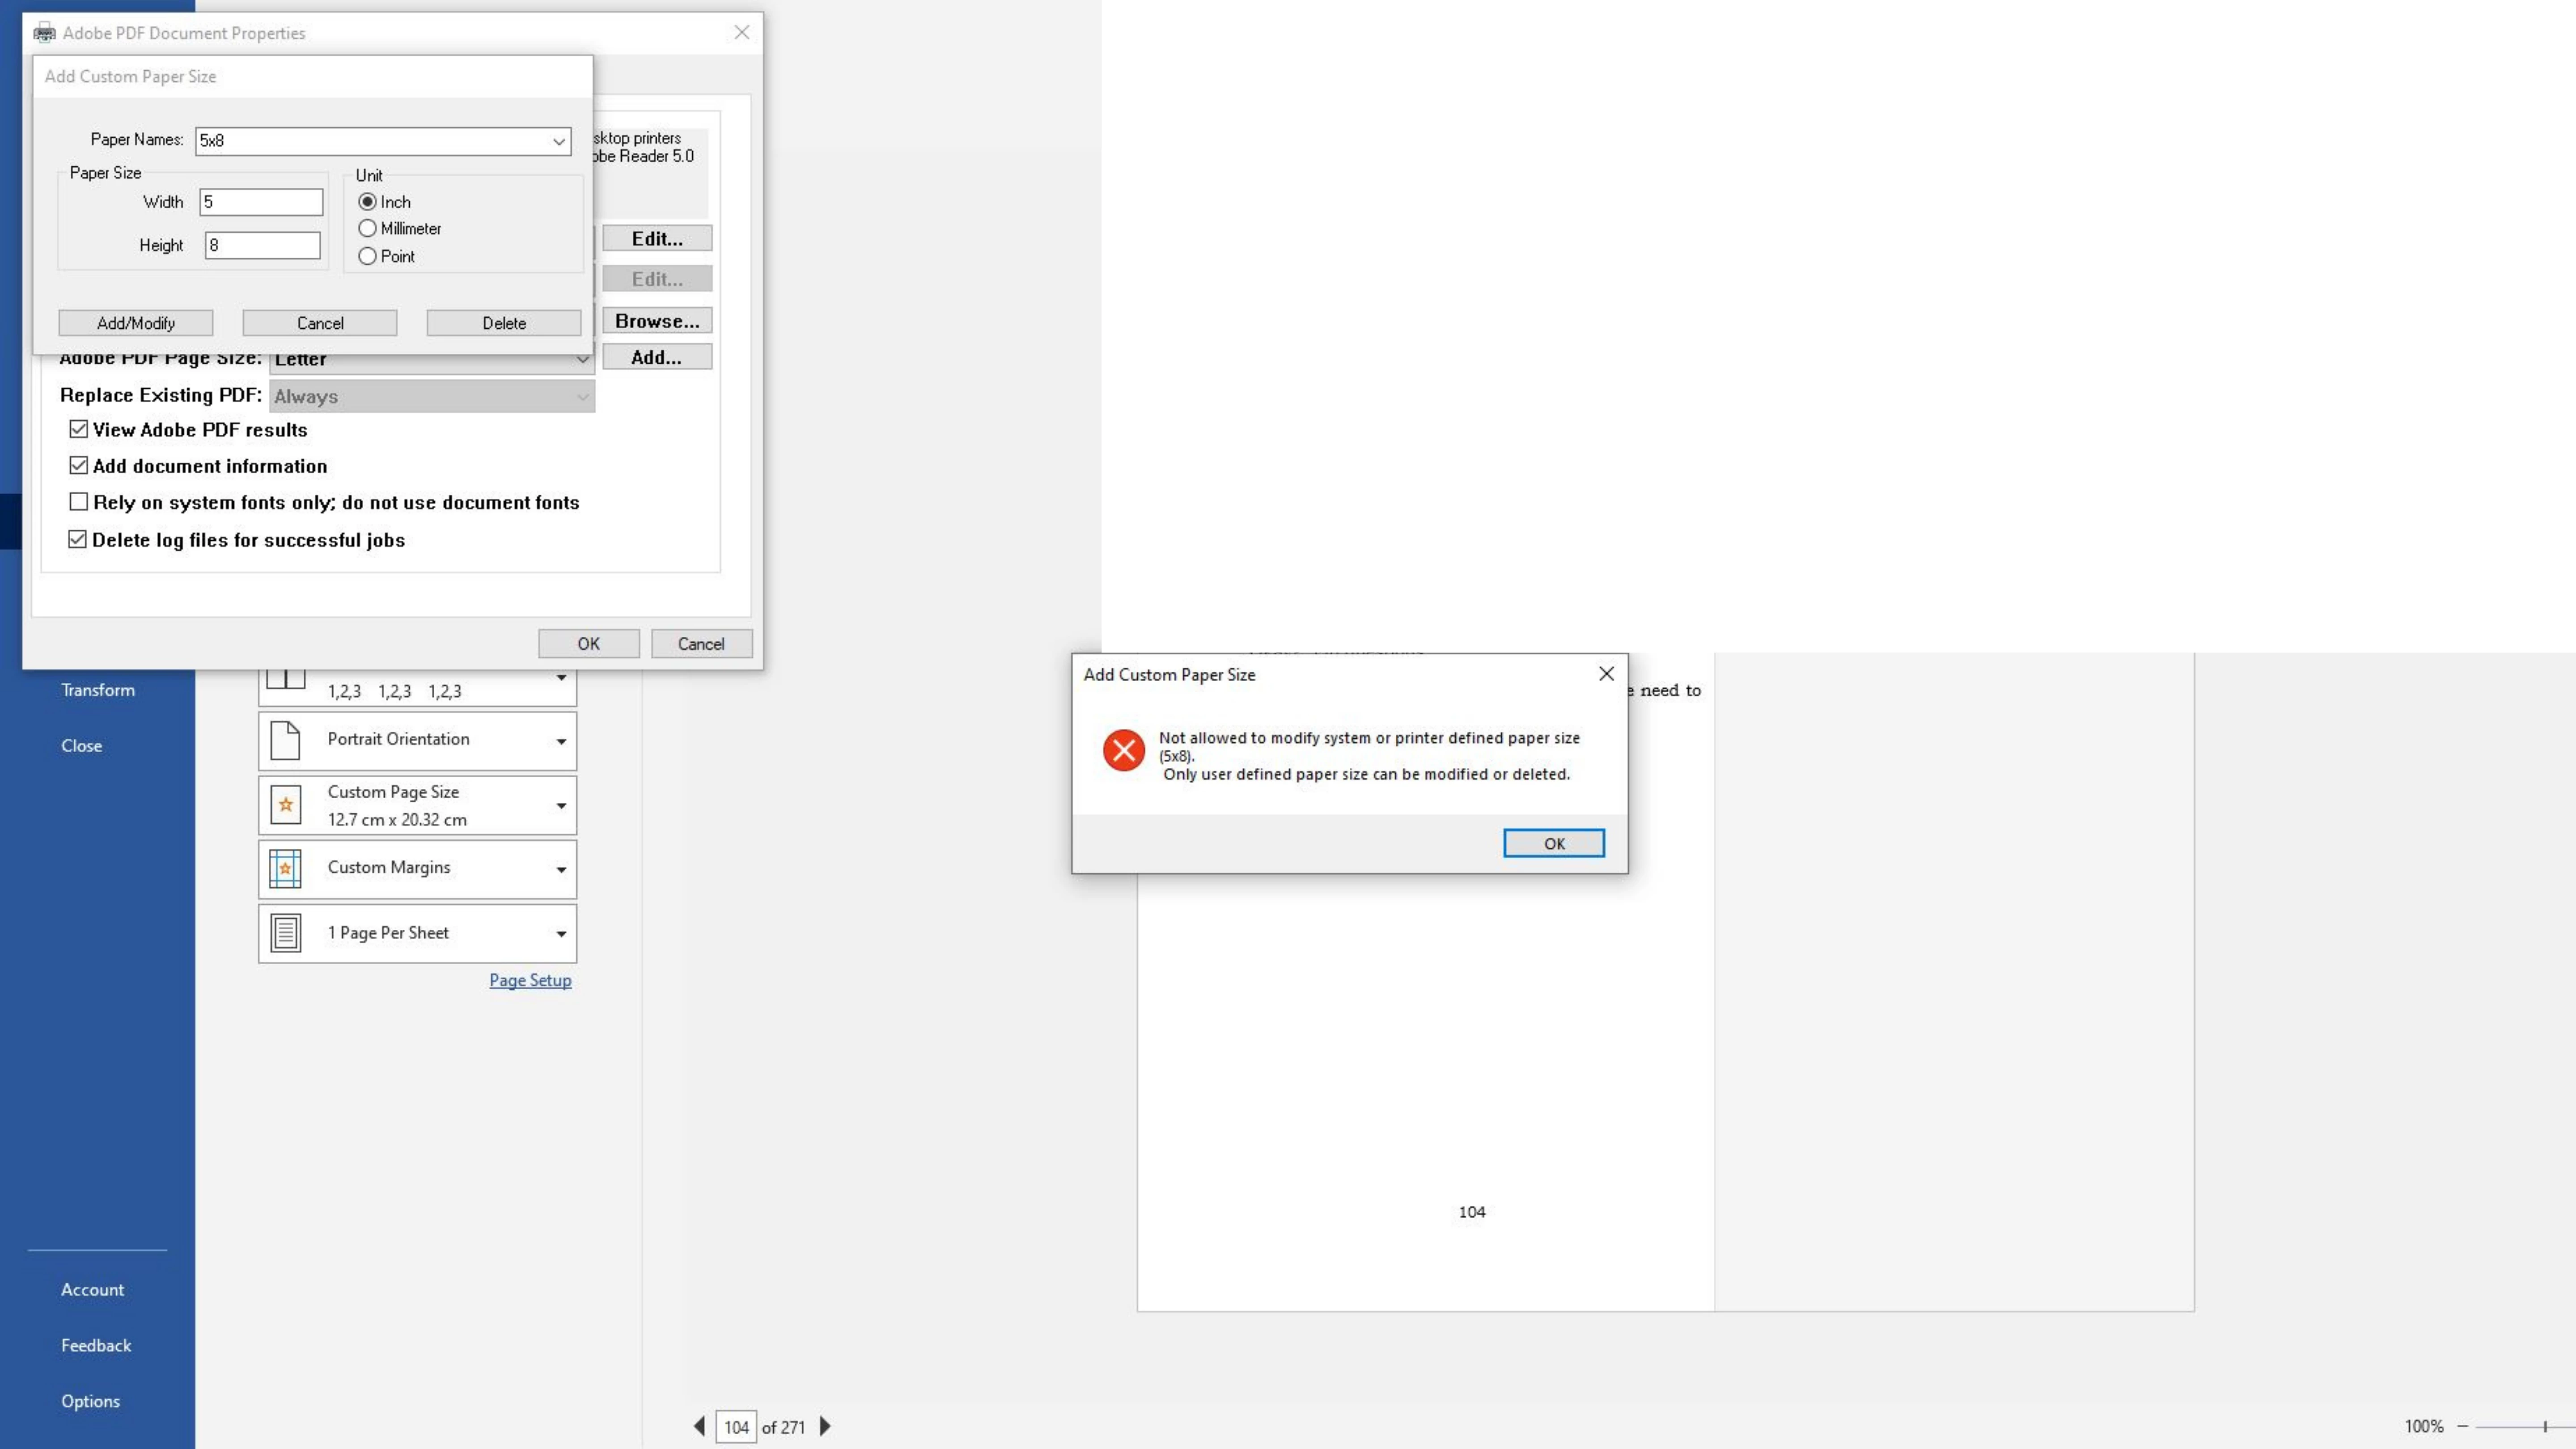Viewport: 2576px width, 1449px height.
Task: Go to previous page arrow
Action: pos(699,1426)
